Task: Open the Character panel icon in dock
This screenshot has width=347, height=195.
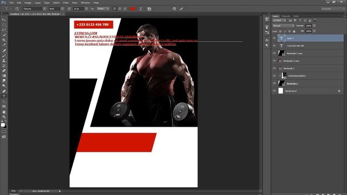Action: click(267, 40)
